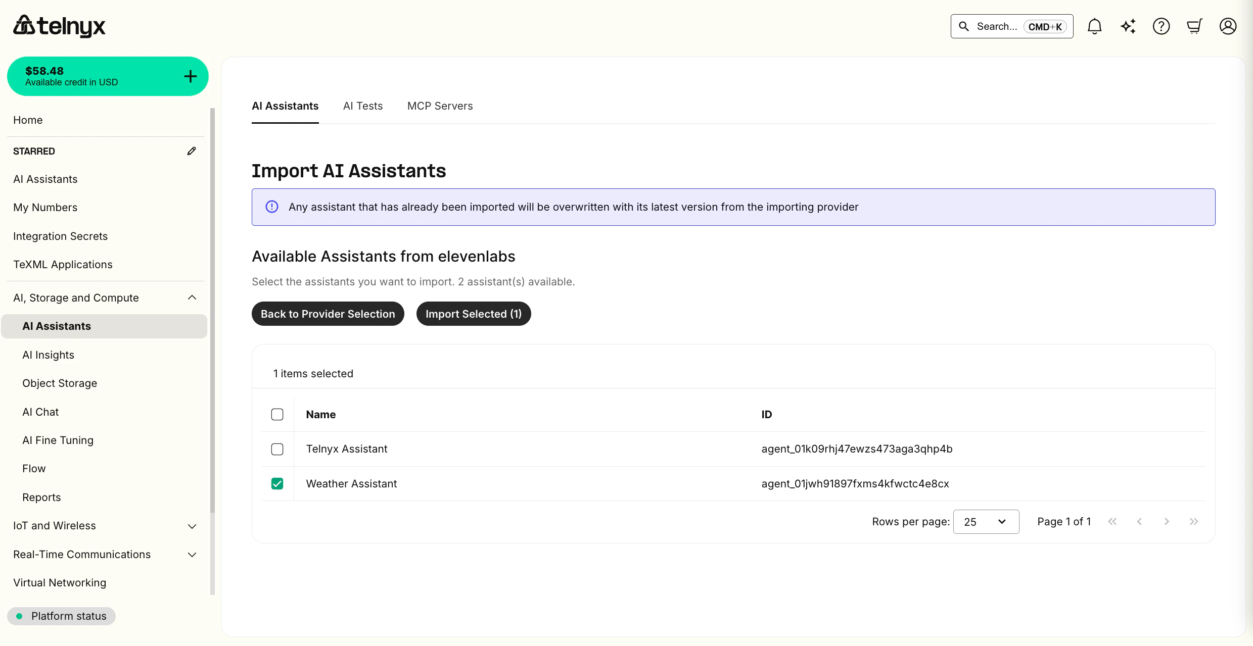
Task: Toggle the select-all checkbox in table header
Action: tap(277, 414)
